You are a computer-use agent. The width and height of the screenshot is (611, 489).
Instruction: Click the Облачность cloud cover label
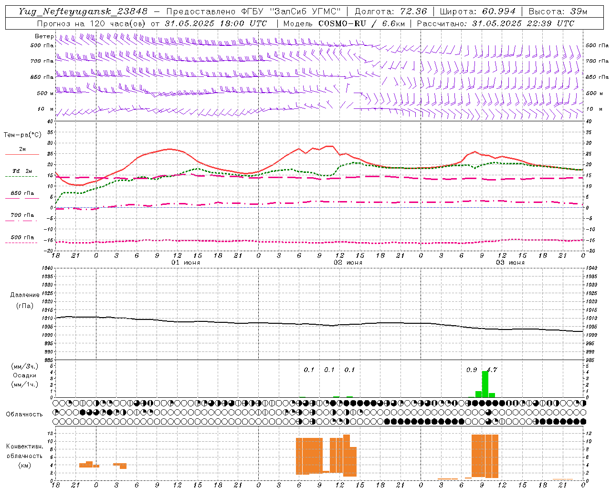(x=24, y=414)
